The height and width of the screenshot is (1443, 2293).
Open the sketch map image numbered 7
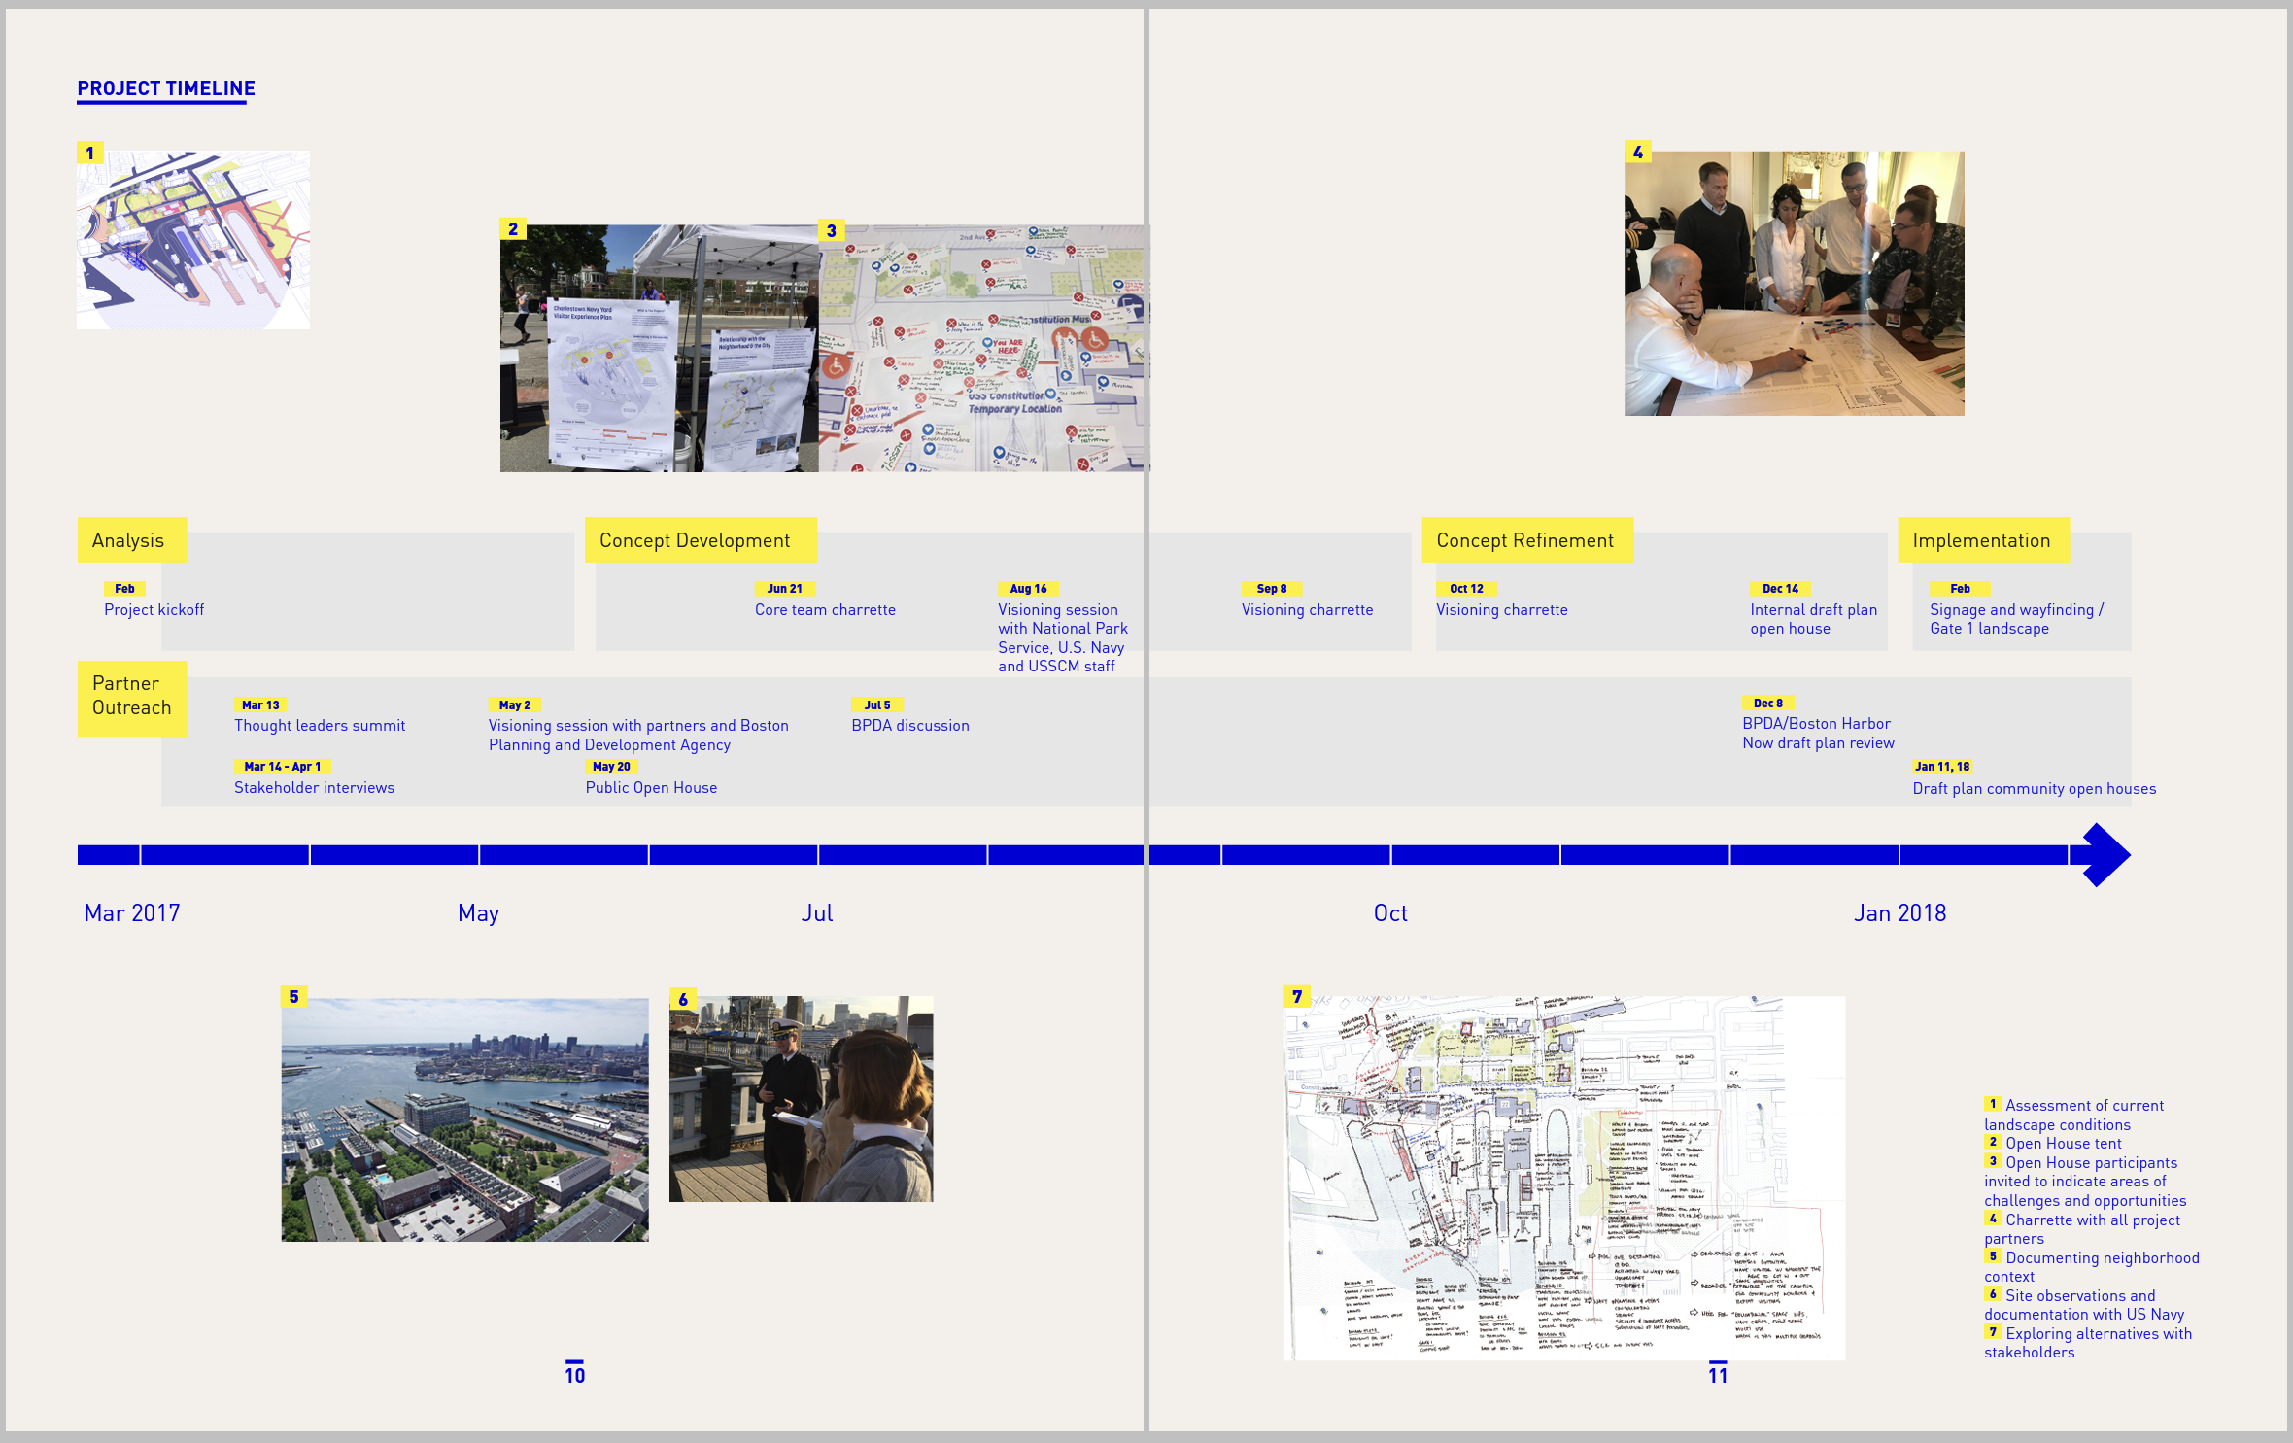1564,1178
